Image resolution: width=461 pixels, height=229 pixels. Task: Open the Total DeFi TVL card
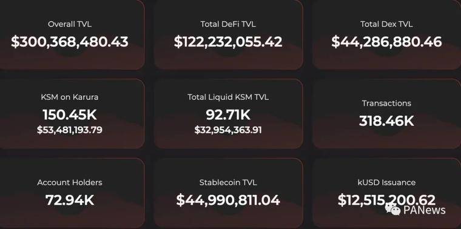228,35
